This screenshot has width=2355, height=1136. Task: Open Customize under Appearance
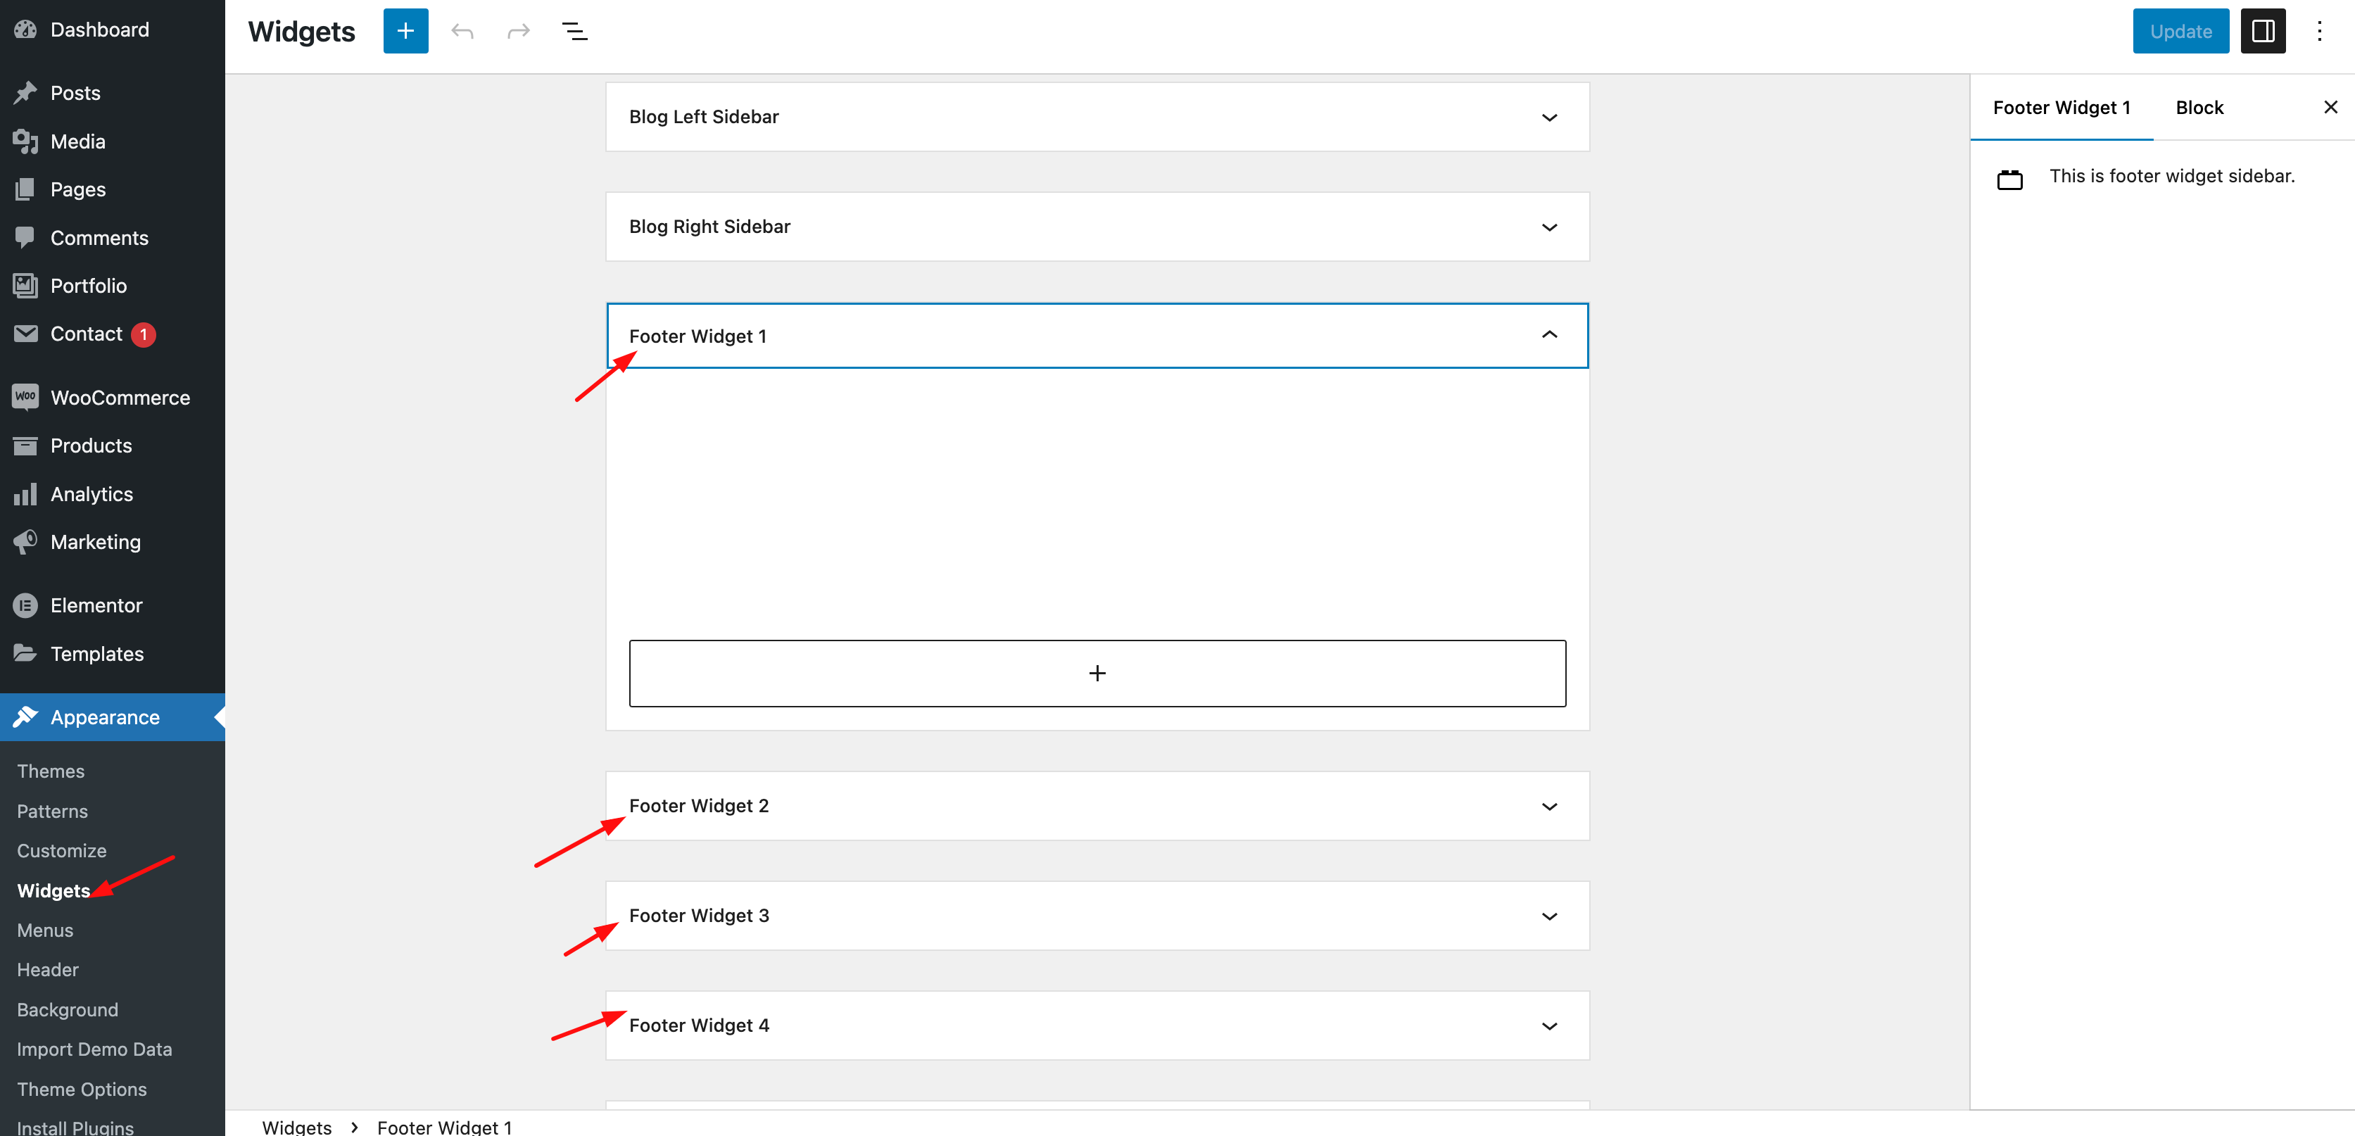click(61, 850)
